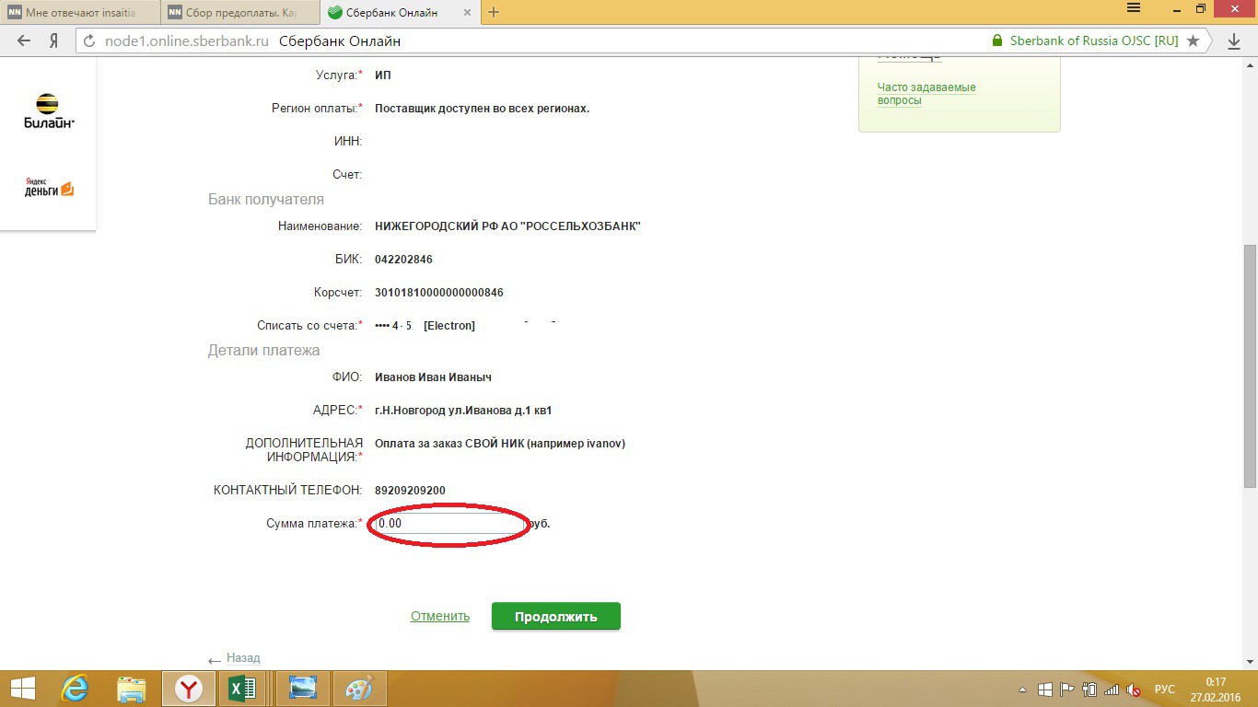Click the phone number 89209209200

click(410, 491)
